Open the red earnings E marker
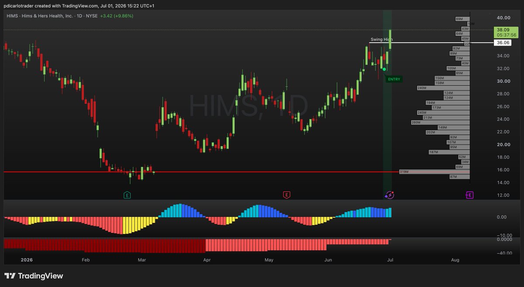The width and height of the screenshot is (524, 287). 286,195
